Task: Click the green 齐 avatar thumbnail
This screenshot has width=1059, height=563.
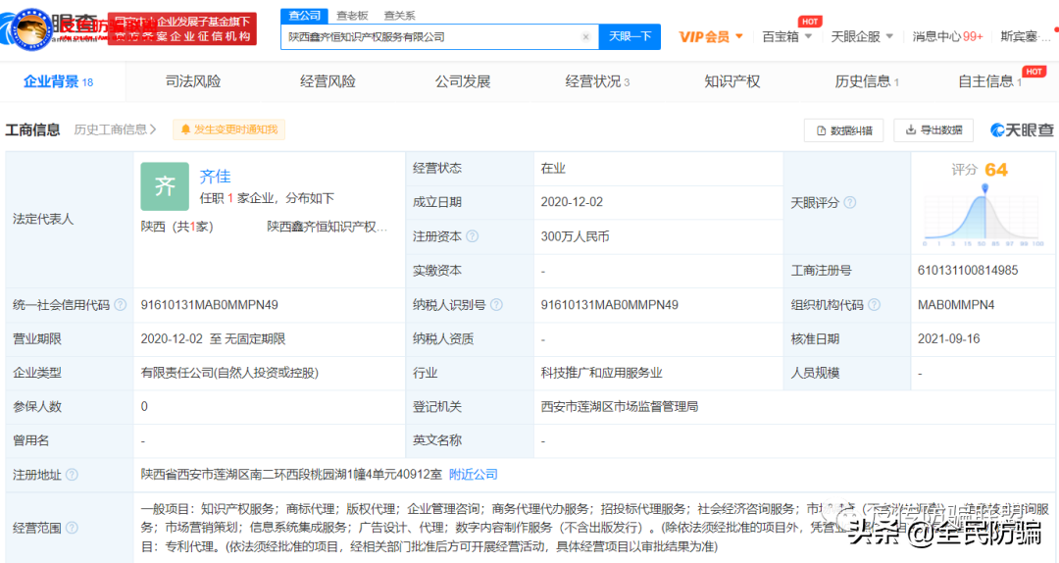Action: click(x=165, y=185)
